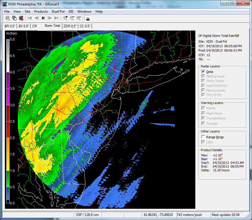Click the dark panel icon beside zoom tools

tap(88, 18)
